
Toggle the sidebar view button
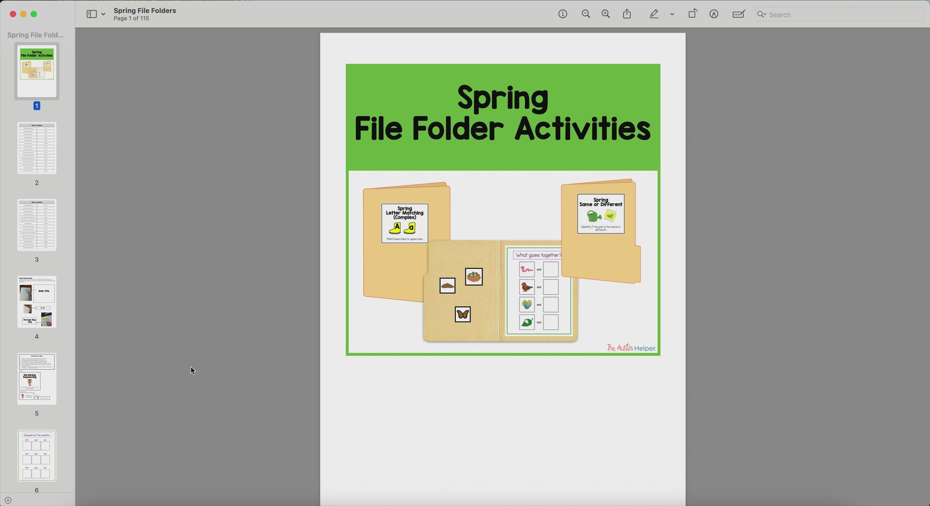coord(91,14)
